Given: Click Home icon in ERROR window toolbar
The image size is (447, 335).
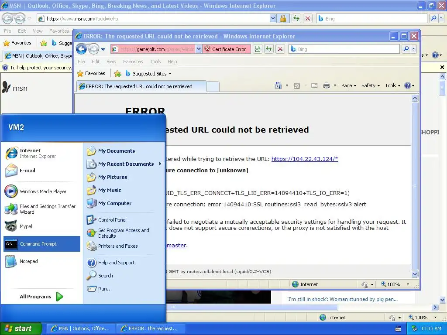Looking at the screenshot, I should click(278, 85).
